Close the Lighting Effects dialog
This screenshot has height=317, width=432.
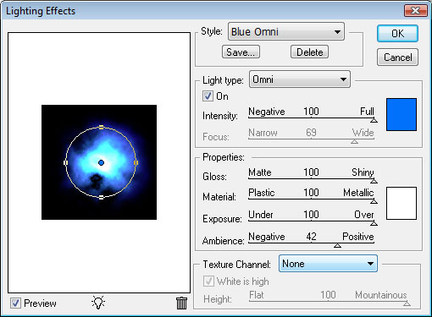(x=415, y=11)
